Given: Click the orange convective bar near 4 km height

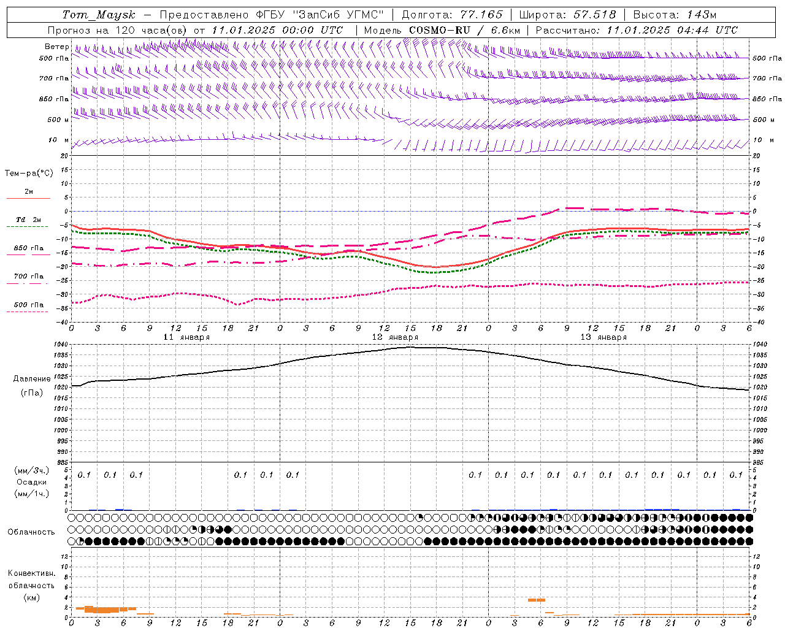Looking at the screenshot, I should (x=537, y=600).
